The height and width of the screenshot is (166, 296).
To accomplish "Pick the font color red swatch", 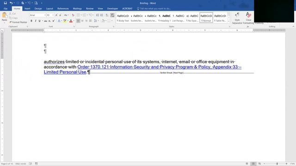I will click(x=71, y=21).
